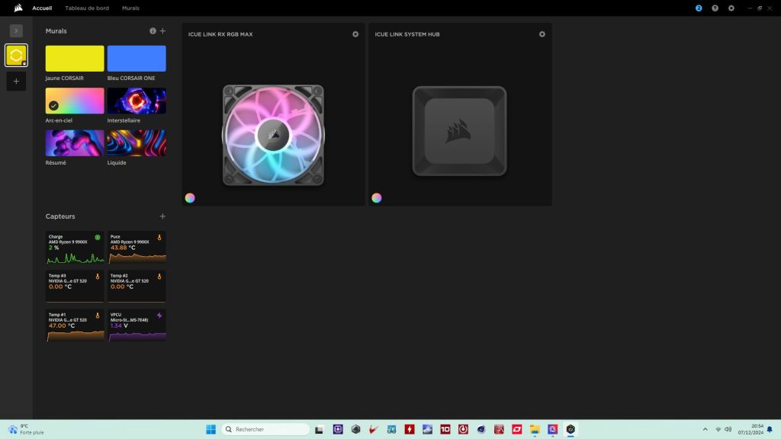Open the iCUE global settings gear
Viewport: 781px width, 439px height.
(731, 8)
